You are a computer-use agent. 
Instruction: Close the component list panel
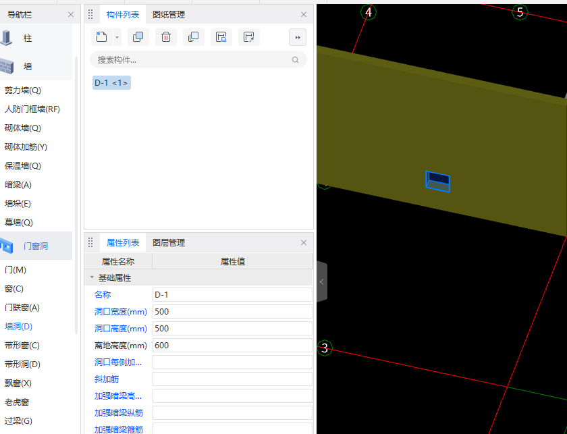pos(304,14)
